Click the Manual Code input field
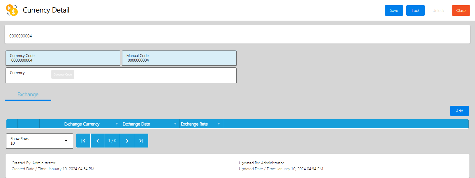Image resolution: width=475 pixels, height=178 pixels. click(179, 60)
